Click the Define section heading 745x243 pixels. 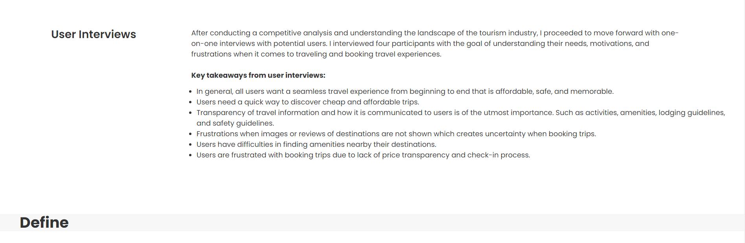tap(44, 223)
